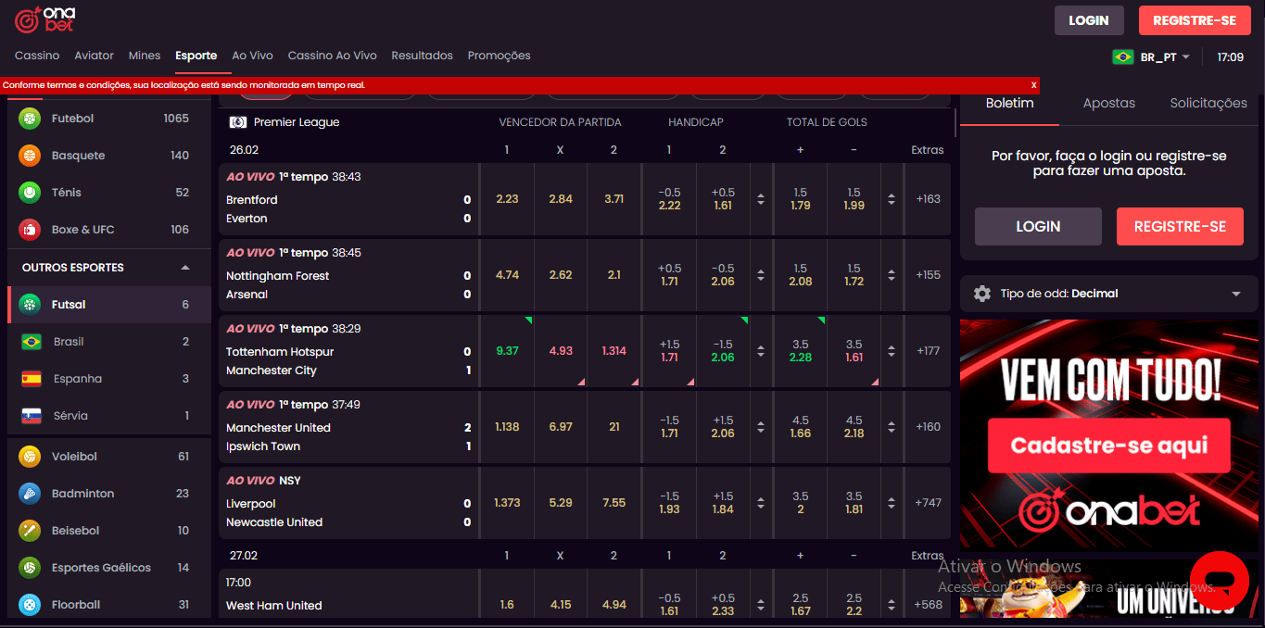Switch to the Apostas tab

pos(1108,103)
